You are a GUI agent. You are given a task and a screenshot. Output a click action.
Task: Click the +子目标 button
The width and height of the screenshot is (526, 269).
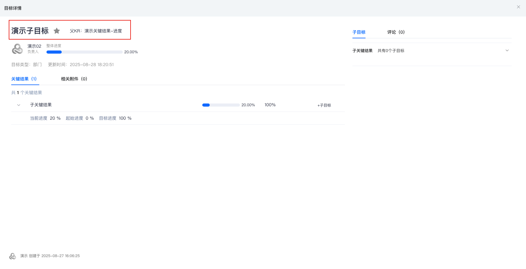[x=324, y=105]
